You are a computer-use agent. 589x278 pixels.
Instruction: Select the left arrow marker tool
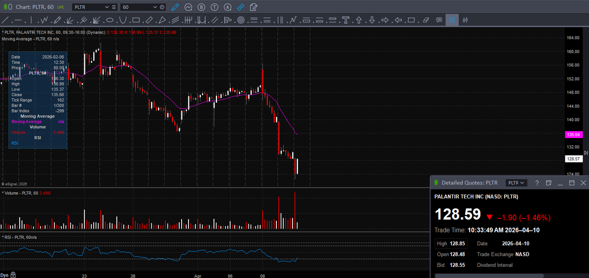coord(399,20)
